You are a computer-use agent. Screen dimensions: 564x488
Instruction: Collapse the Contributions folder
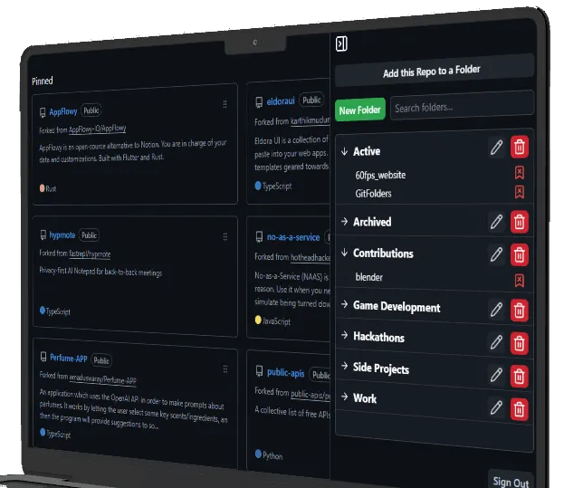(344, 253)
